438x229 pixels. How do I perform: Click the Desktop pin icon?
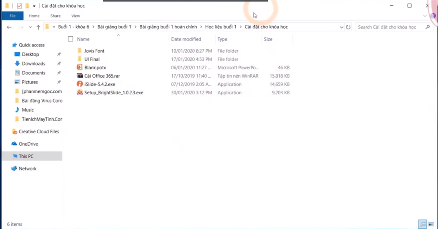pos(59,54)
